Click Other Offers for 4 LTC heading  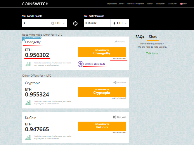point(37,76)
